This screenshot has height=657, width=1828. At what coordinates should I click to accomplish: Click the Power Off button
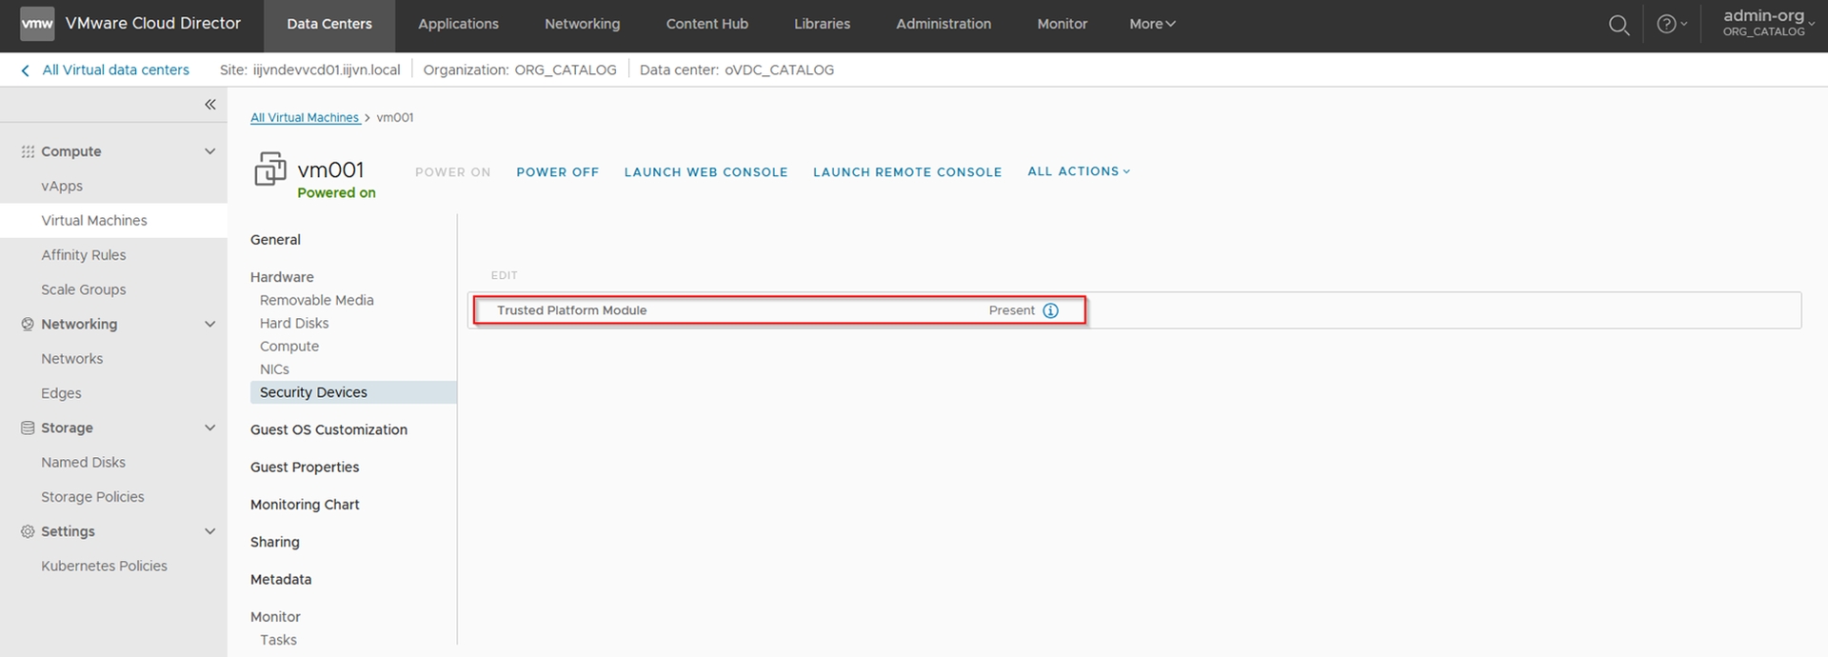(557, 172)
